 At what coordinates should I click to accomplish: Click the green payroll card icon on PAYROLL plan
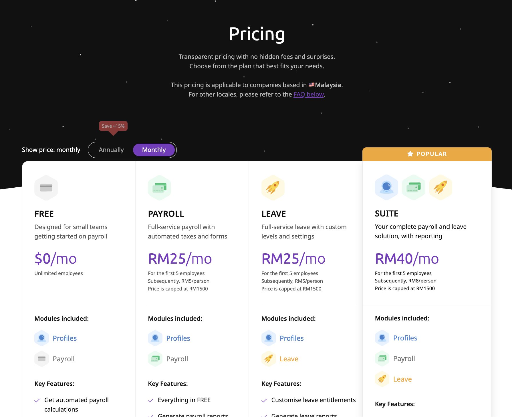(x=159, y=188)
